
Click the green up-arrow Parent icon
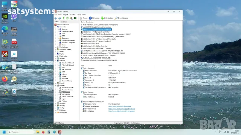[64, 18]
